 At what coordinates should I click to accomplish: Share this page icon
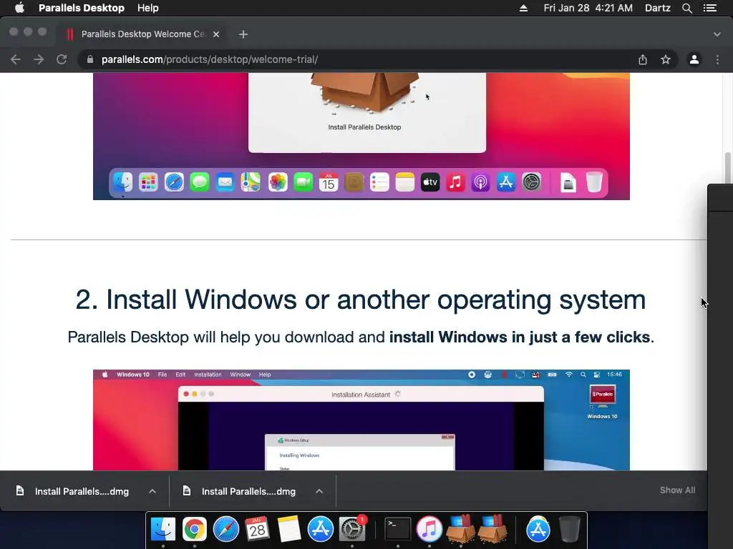[x=643, y=59]
